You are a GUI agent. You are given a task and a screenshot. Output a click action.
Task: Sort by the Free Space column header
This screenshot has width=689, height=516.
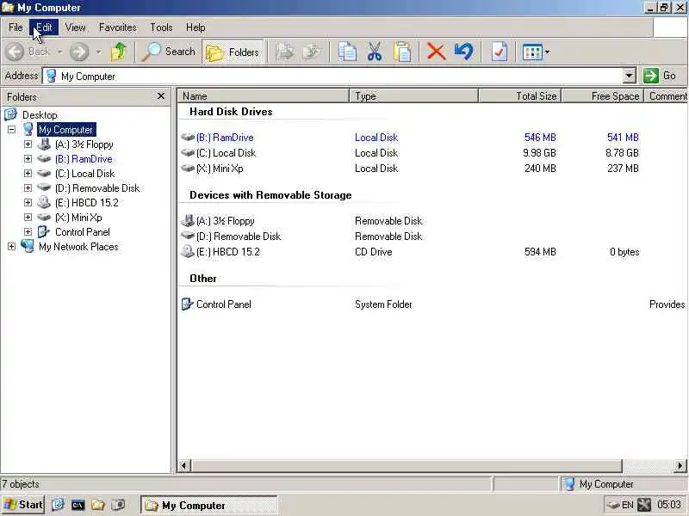[x=603, y=95]
